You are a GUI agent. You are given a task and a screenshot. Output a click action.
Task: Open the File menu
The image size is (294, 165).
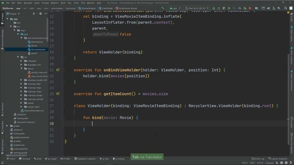[x=8, y=3]
